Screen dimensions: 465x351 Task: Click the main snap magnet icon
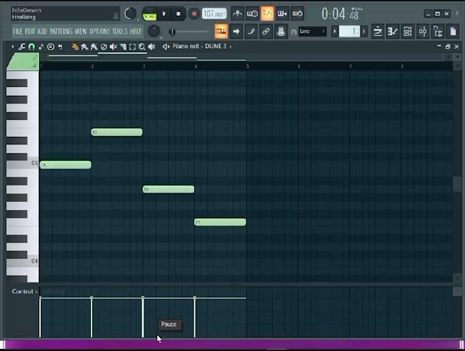pos(293,31)
